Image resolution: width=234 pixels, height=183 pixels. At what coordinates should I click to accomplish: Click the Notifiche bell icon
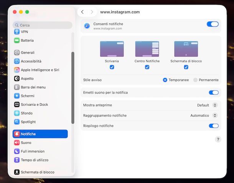click(x=17, y=134)
